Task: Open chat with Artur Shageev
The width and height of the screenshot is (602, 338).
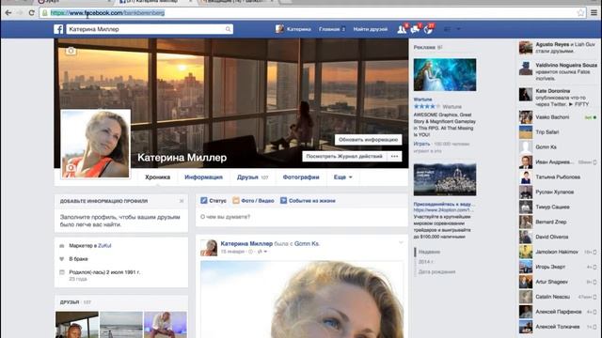Action: (x=558, y=282)
